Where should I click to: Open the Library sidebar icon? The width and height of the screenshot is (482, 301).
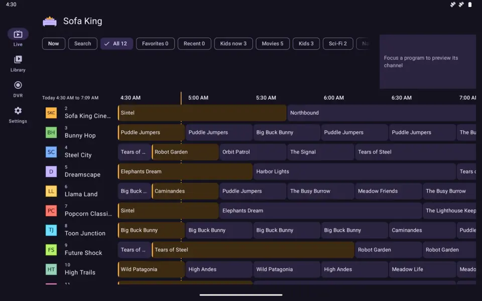(18, 59)
